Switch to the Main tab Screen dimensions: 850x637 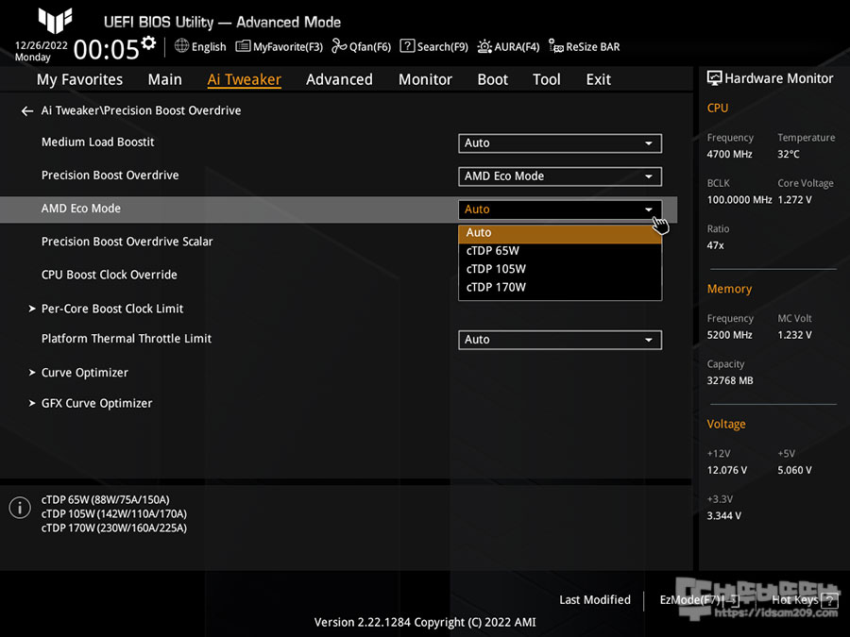164,79
